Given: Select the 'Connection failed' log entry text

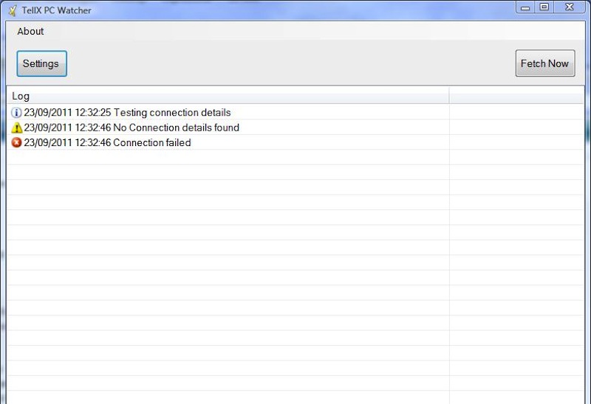Looking at the screenshot, I should click(107, 143).
